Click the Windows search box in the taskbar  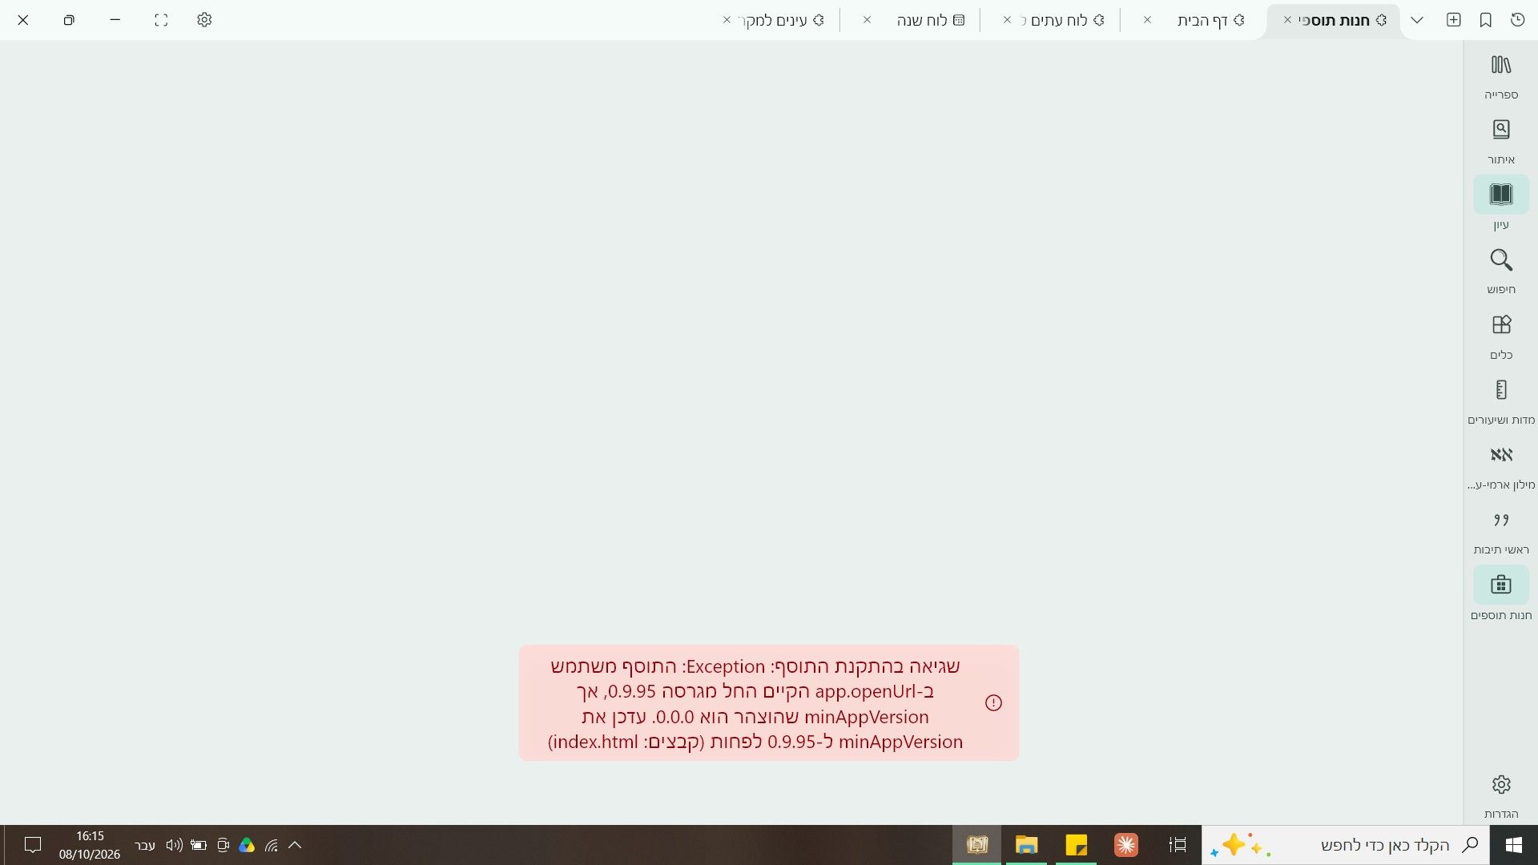click(x=1346, y=845)
